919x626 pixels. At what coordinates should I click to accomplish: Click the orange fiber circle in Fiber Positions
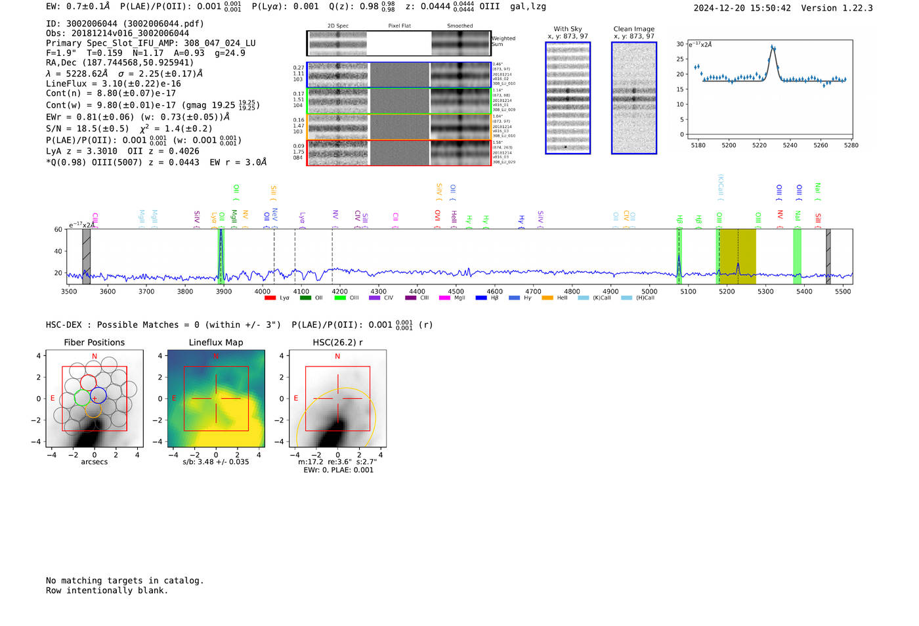pos(93,410)
